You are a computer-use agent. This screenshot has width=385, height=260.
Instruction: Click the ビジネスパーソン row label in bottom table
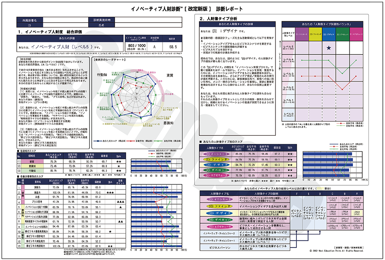[219, 248]
